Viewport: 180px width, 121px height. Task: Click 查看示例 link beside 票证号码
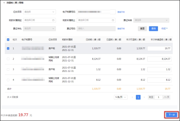point(121,29)
